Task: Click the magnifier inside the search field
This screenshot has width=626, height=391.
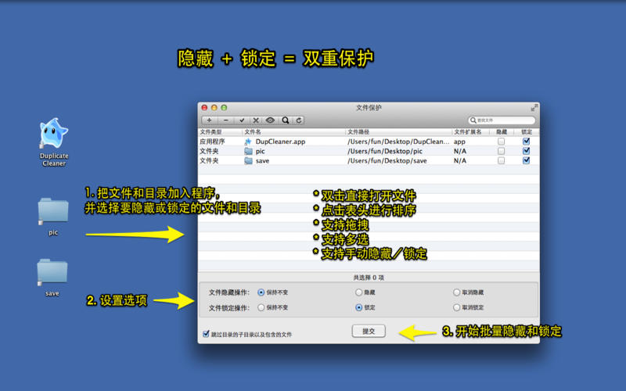Action: (473, 120)
